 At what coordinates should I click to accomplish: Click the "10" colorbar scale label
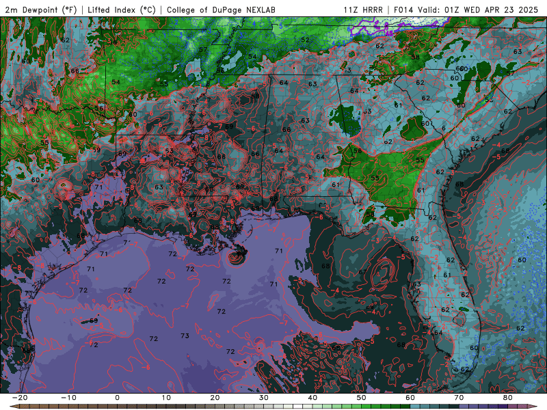click(166, 398)
